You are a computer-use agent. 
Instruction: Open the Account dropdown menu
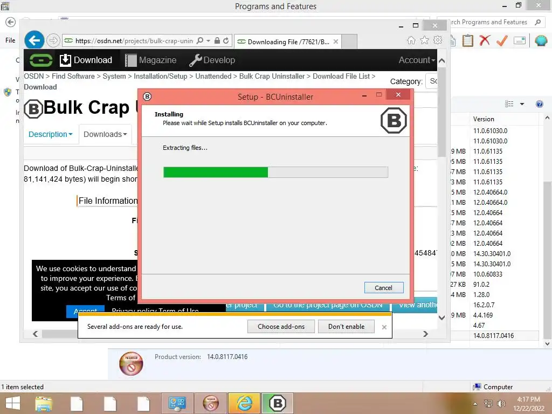(417, 60)
